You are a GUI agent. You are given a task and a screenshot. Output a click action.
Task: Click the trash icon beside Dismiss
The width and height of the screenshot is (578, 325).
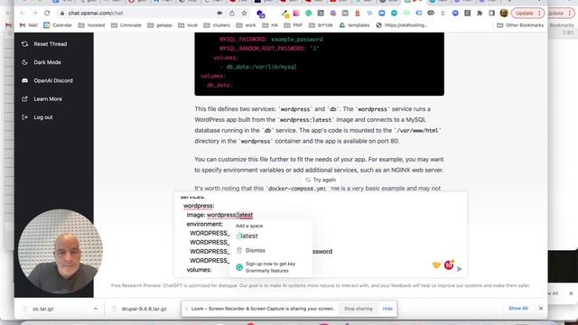239,250
